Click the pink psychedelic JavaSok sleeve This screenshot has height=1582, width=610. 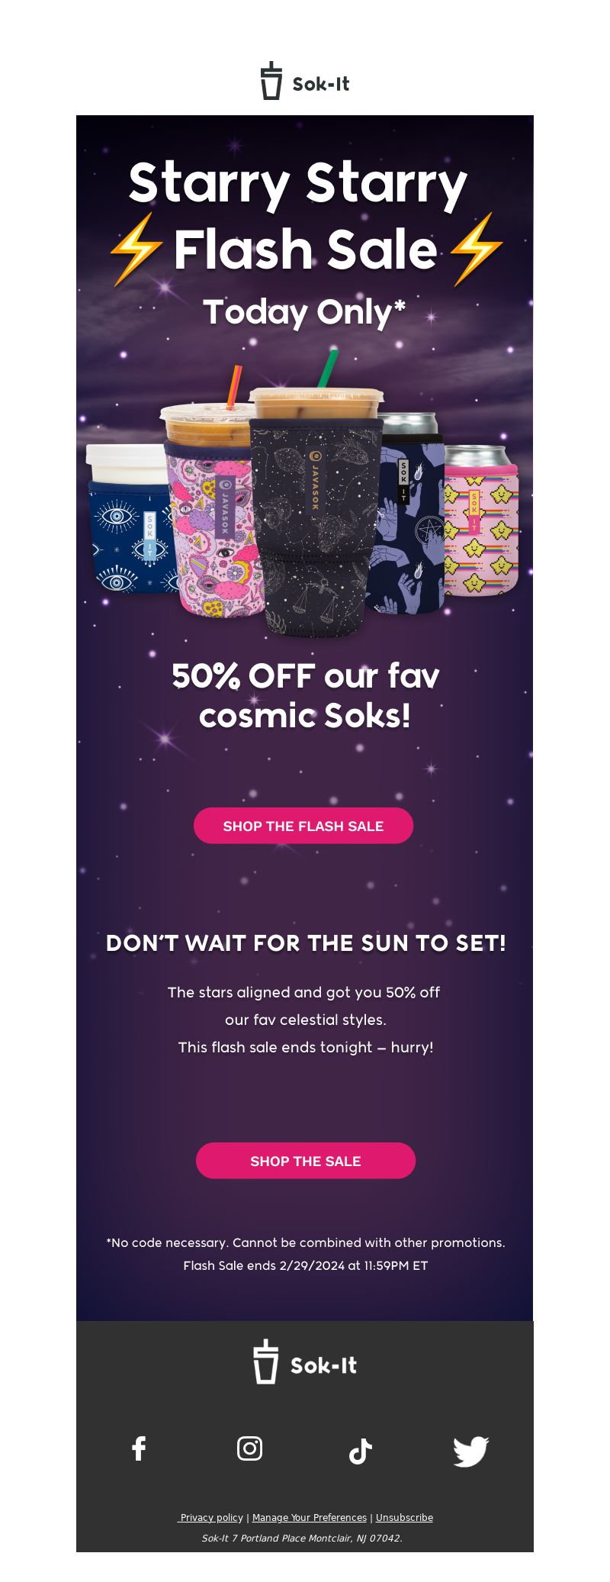point(213,527)
